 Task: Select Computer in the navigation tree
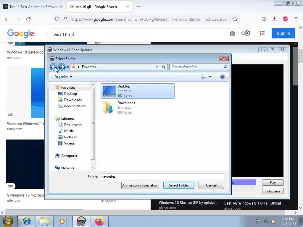(x=69, y=156)
